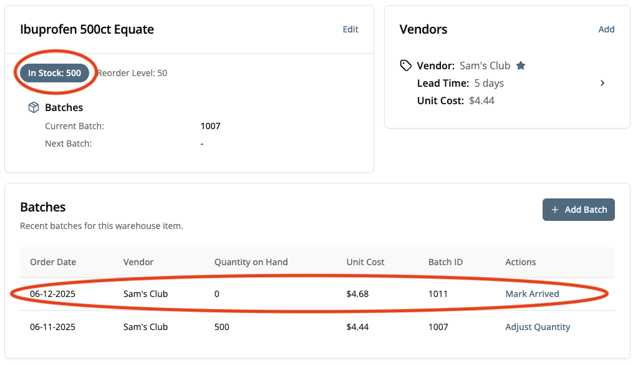
Task: Select Batch ID 1011 cell in table
Action: tap(438, 294)
